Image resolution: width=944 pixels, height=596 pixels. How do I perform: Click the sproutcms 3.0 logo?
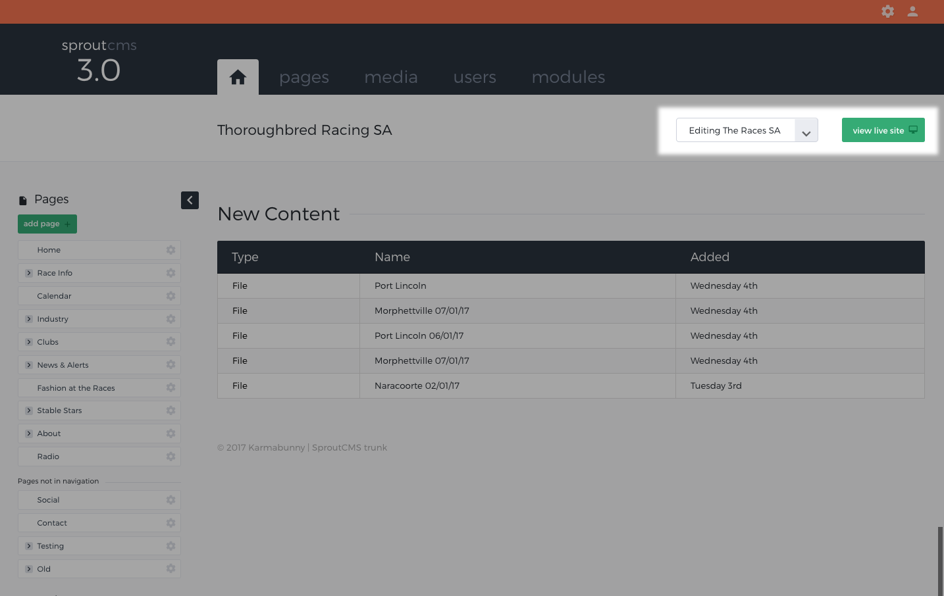(x=99, y=61)
